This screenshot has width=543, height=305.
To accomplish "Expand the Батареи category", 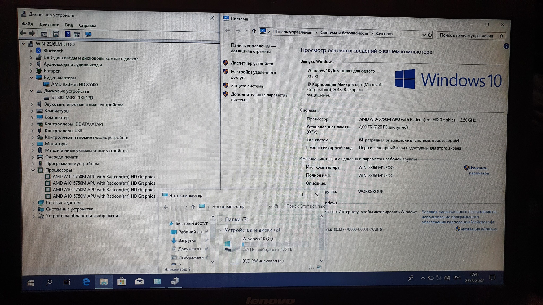I will pyautogui.click(x=31, y=71).
